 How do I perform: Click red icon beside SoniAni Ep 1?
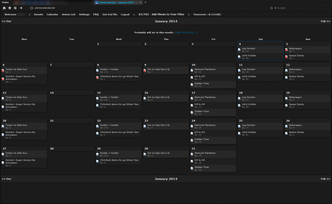tap(3, 79)
